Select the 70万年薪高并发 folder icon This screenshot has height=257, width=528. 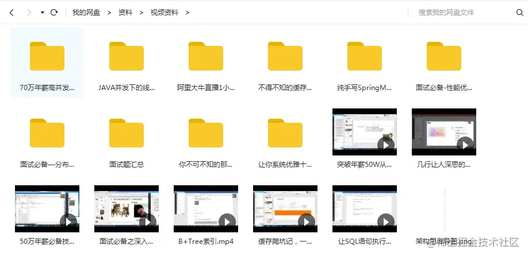47,56
